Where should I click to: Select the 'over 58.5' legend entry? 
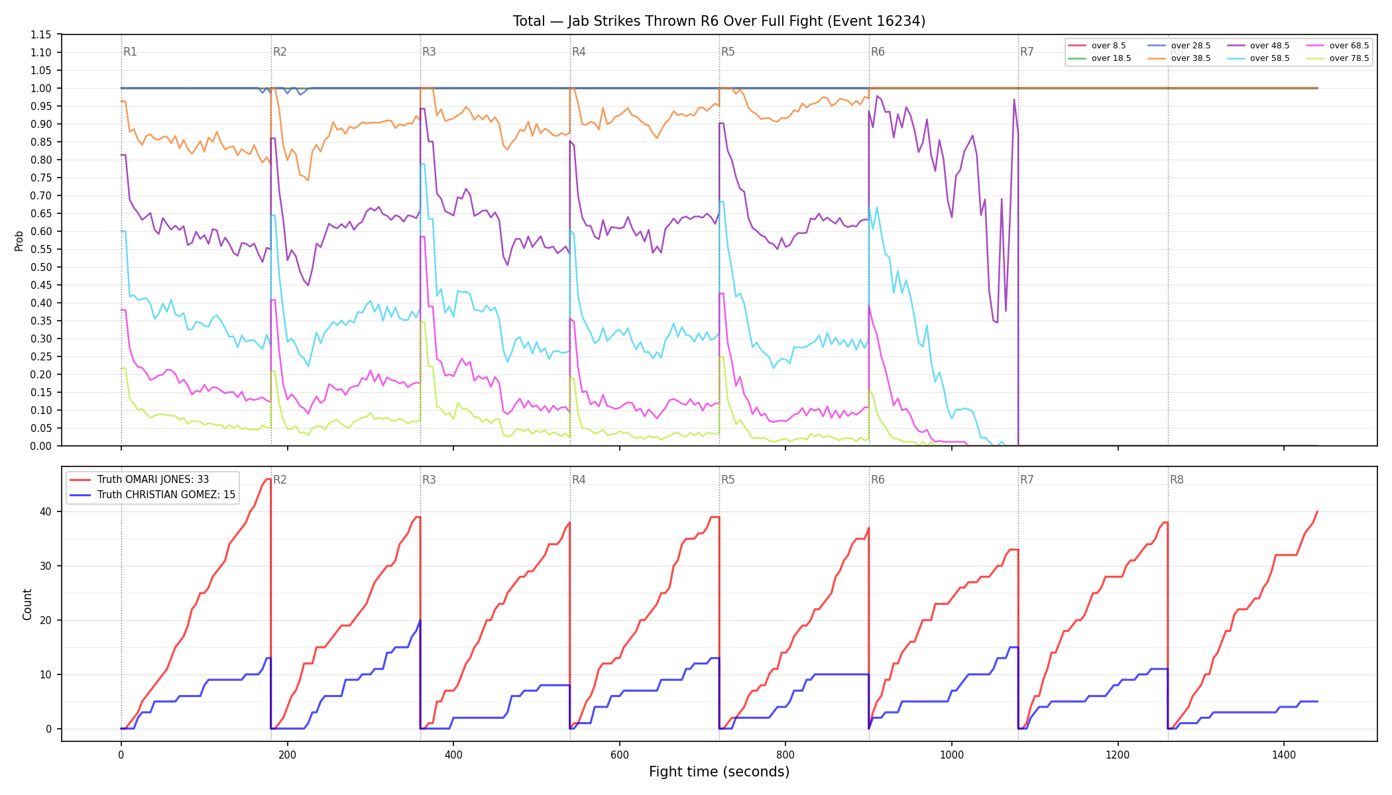point(1258,58)
